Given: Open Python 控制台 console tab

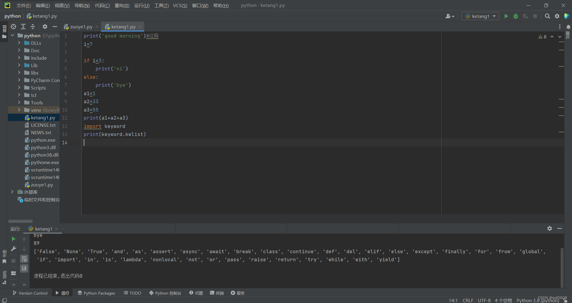Looking at the screenshot, I should (x=165, y=293).
